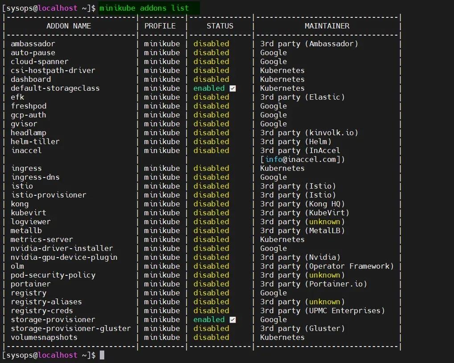
Task: Click the unknown maintainer label for logviewer
Action: pos(325,222)
